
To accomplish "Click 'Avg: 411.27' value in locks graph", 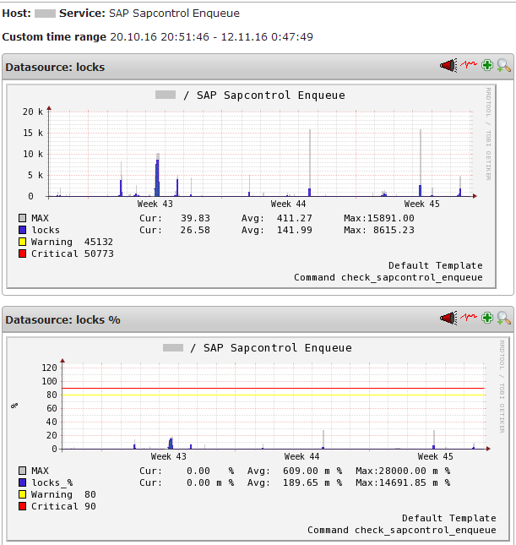I will point(277,218).
